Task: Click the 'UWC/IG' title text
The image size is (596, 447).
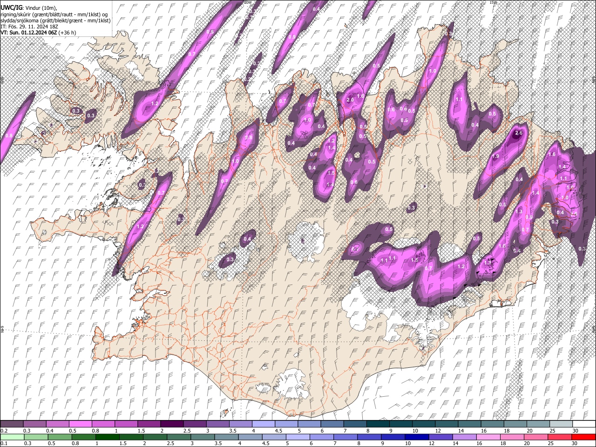Action: coord(11,8)
